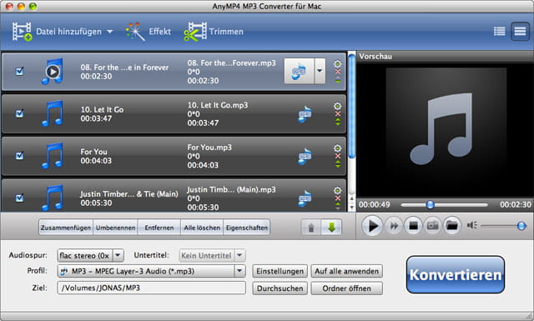Click the MP3 format icon for For You.mp3
The height and width of the screenshot is (321, 534).
click(x=305, y=157)
